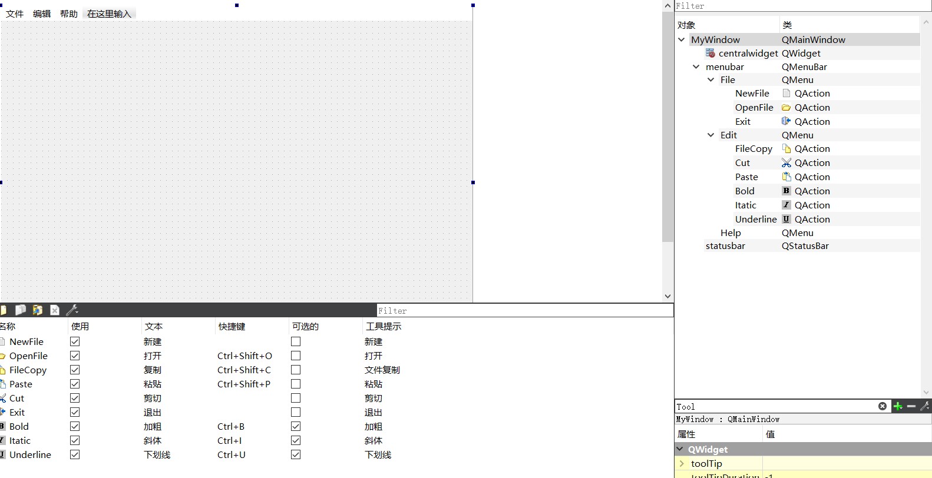The height and width of the screenshot is (478, 932).
Task: Click the centralwidget layout icon in object tree
Action: click(x=710, y=53)
